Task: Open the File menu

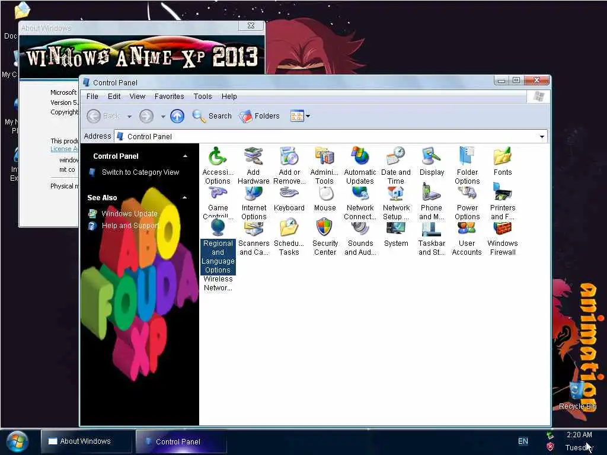Action: coord(92,97)
